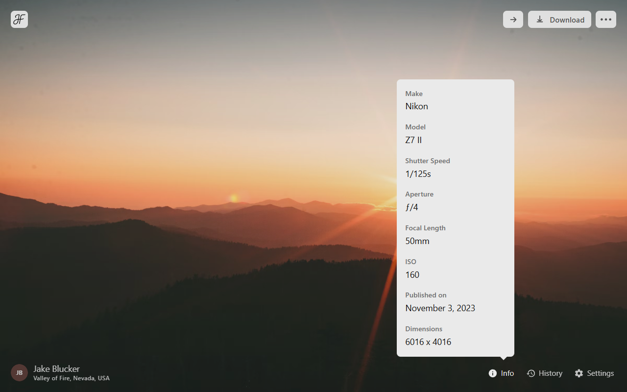Select the Aperture value "ƒ/4"

[x=412, y=207]
